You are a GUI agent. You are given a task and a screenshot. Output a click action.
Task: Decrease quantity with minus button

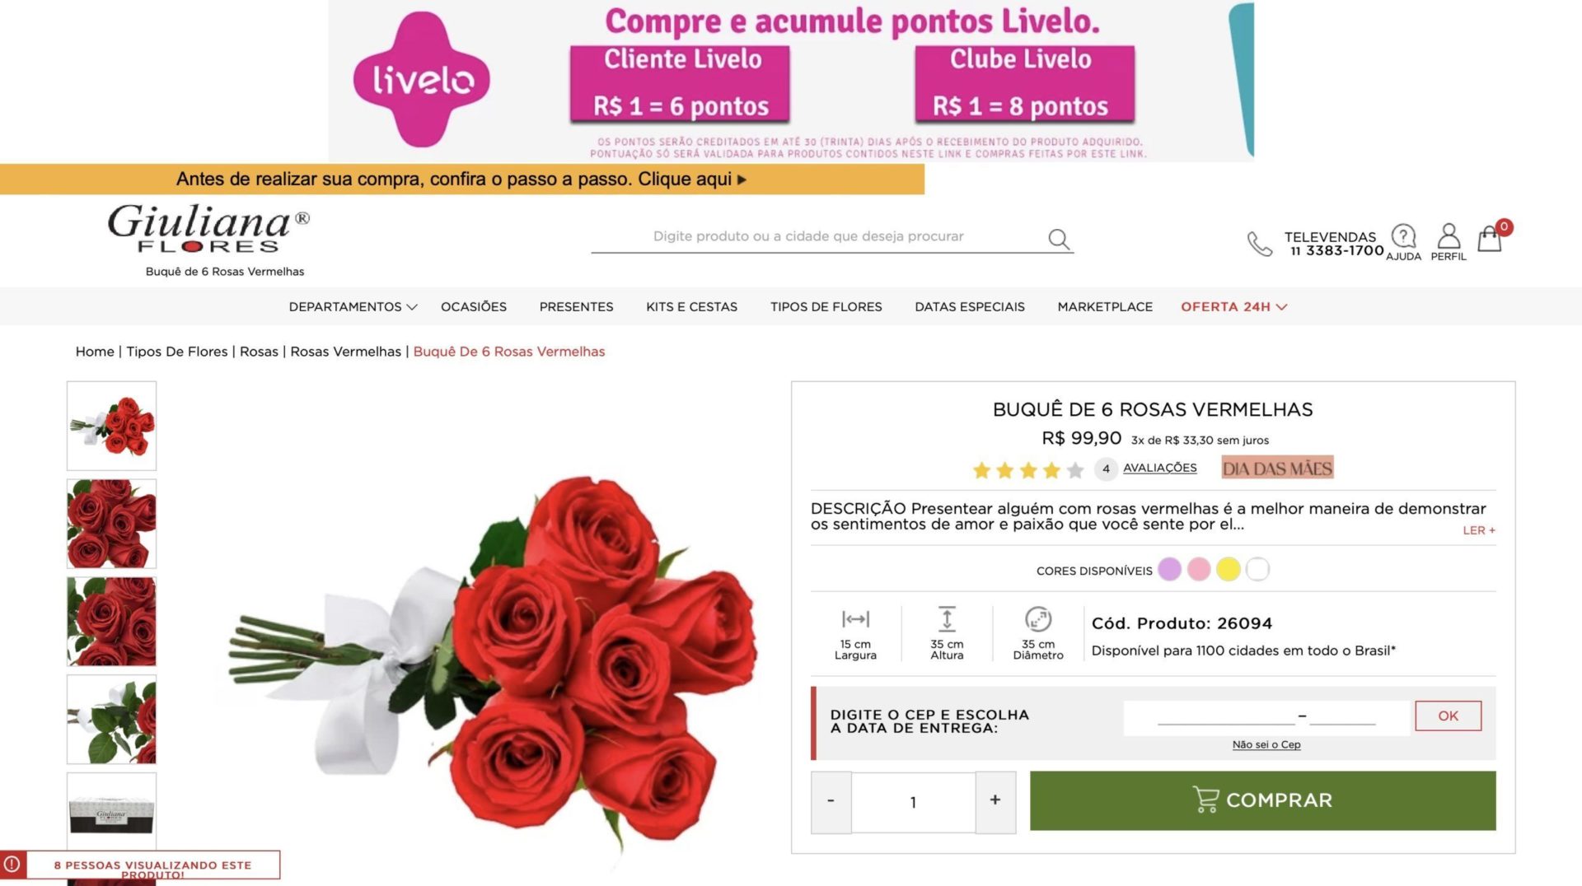tap(831, 801)
